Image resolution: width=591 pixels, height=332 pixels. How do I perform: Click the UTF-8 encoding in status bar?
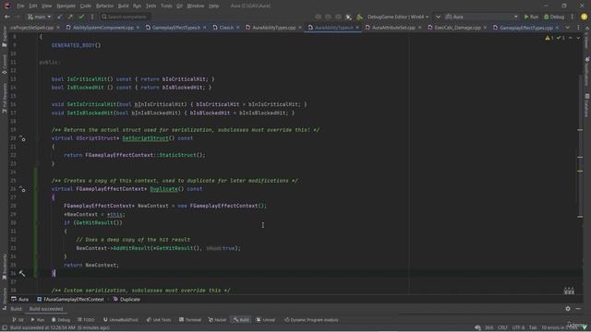518,328
